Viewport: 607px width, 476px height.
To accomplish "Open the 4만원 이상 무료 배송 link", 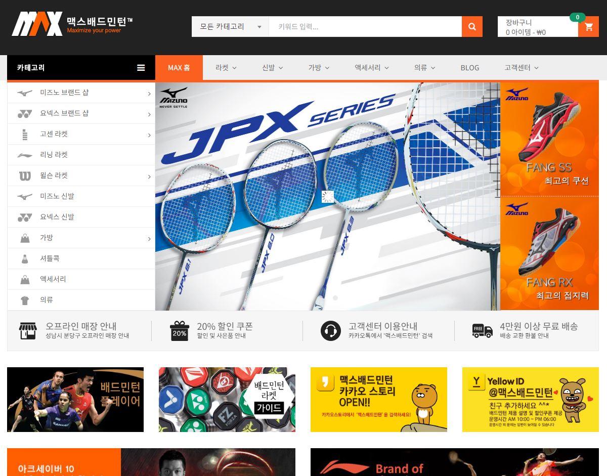I will (x=539, y=326).
